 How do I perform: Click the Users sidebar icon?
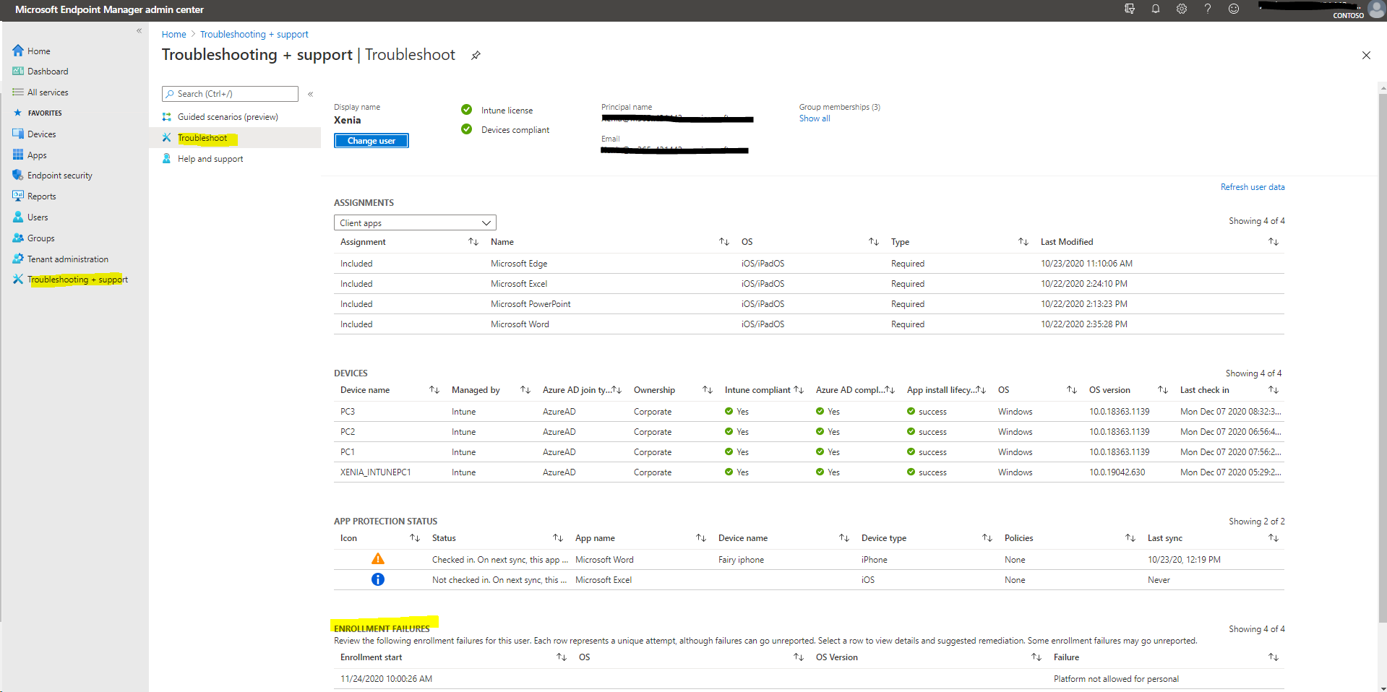coord(18,217)
